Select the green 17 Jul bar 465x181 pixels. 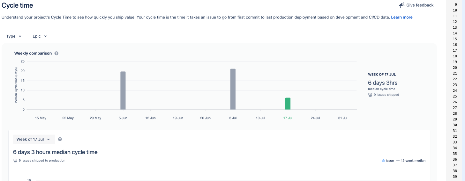(x=288, y=104)
